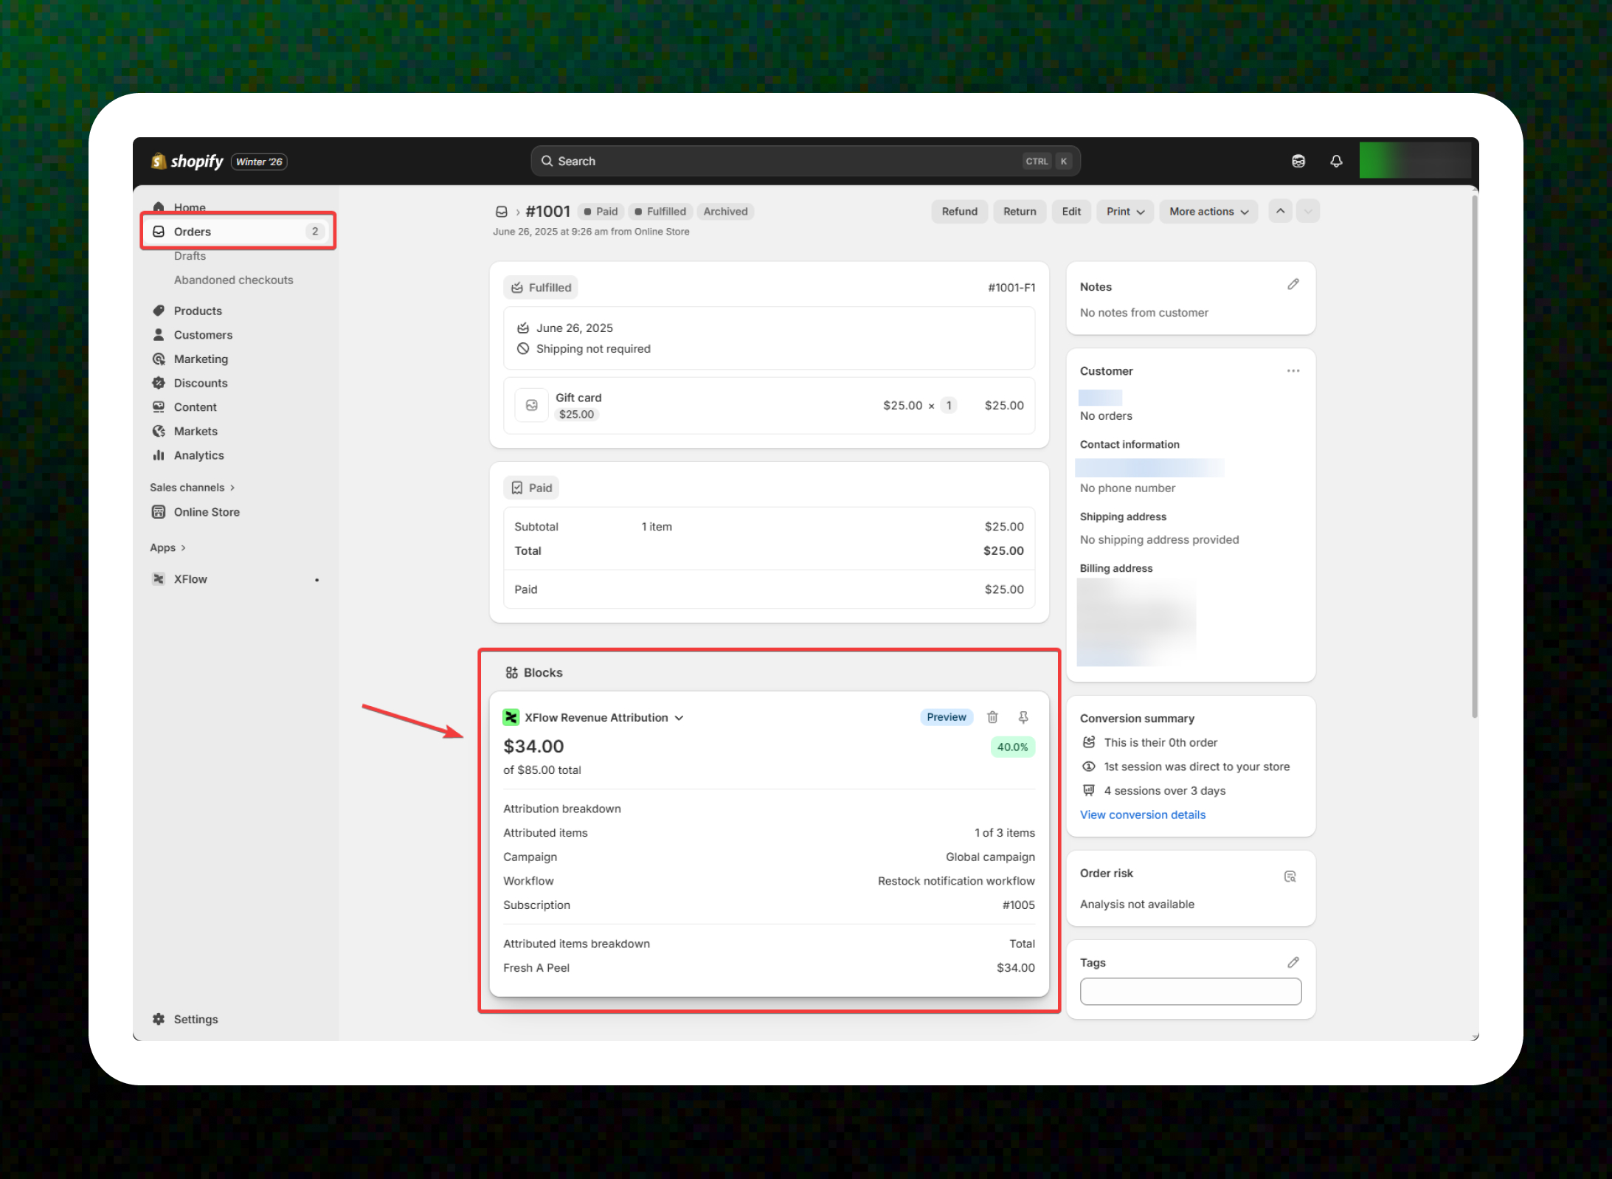Delete the XFlow Revenue Attribution block

pos(992,717)
